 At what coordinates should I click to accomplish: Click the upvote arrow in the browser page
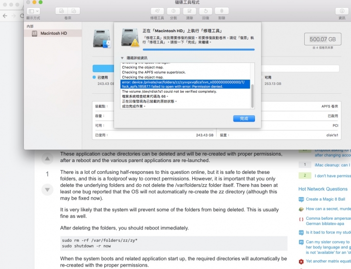click(x=47, y=159)
